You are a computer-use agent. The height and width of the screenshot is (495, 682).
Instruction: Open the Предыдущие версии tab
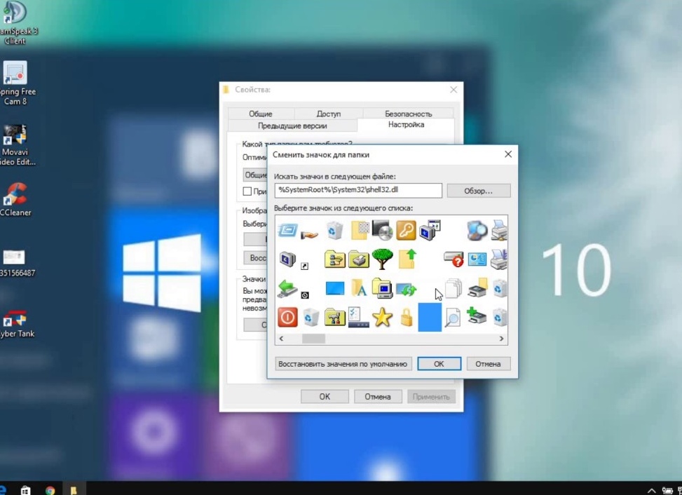click(292, 126)
